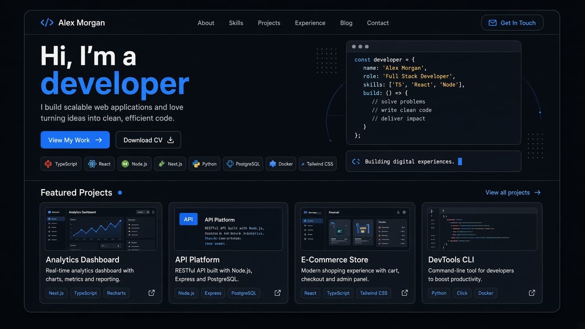Click the envelope icon in Get In Touch
The height and width of the screenshot is (329, 585).
493,23
